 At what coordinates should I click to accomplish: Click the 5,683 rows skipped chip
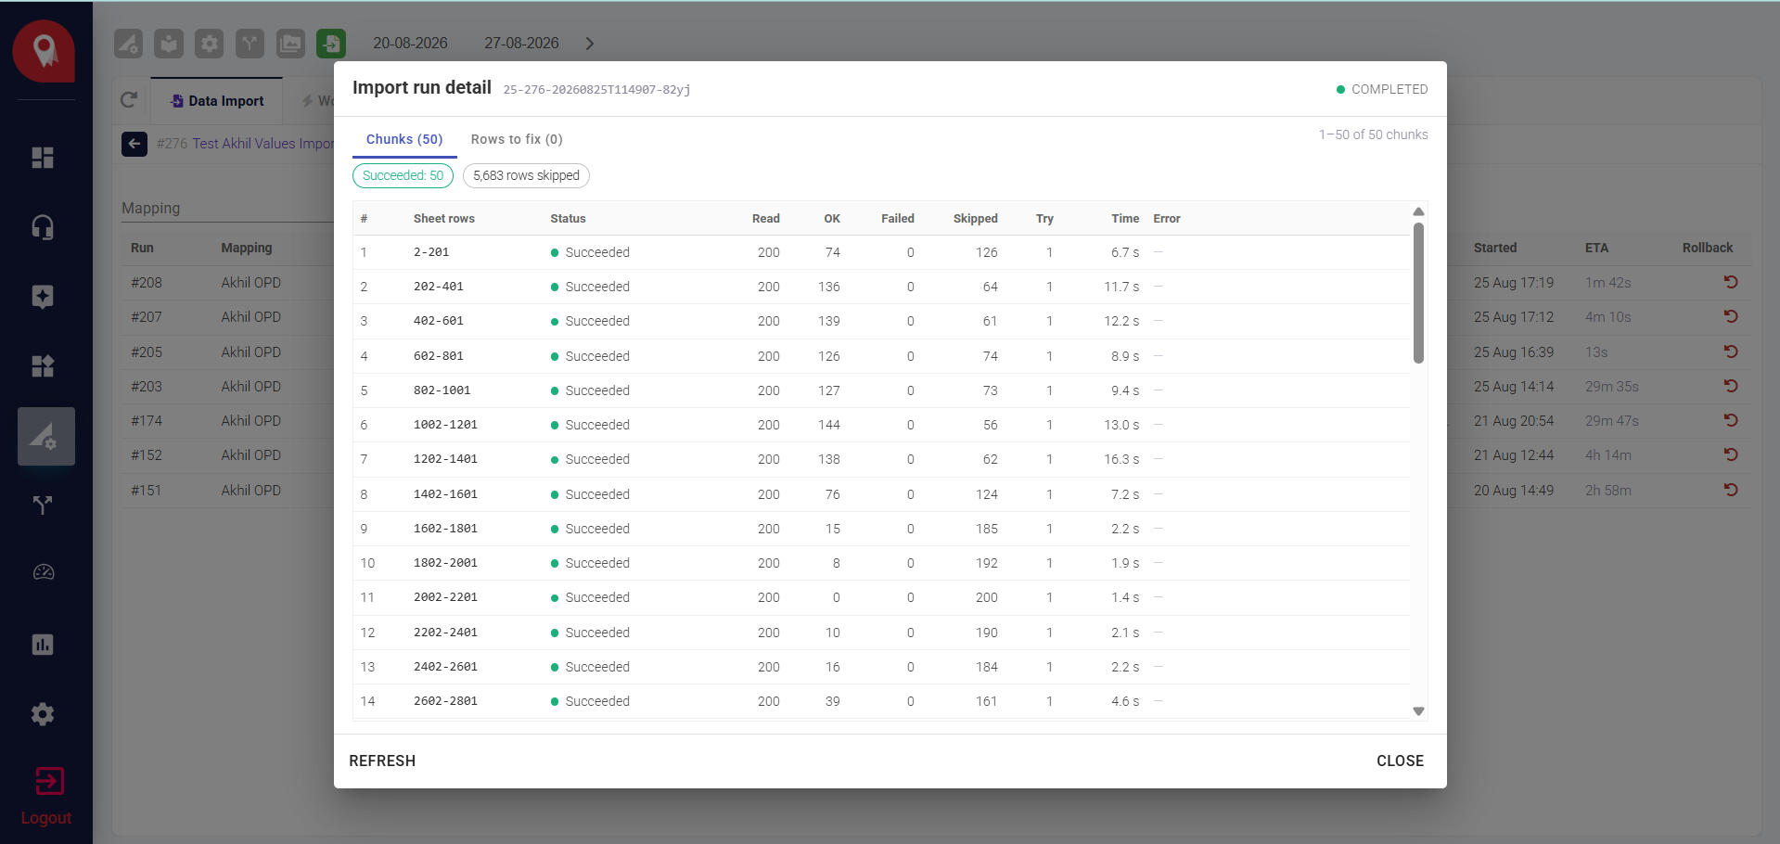tap(526, 175)
